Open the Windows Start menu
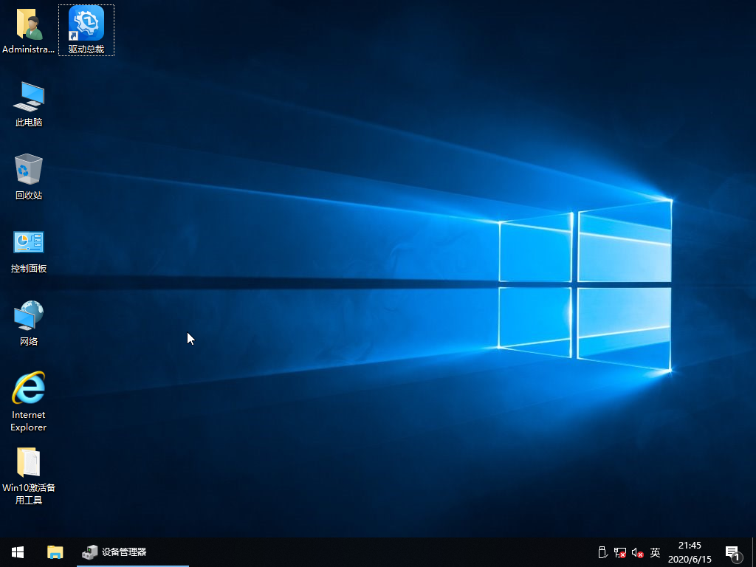The height and width of the screenshot is (567, 756). [x=18, y=552]
